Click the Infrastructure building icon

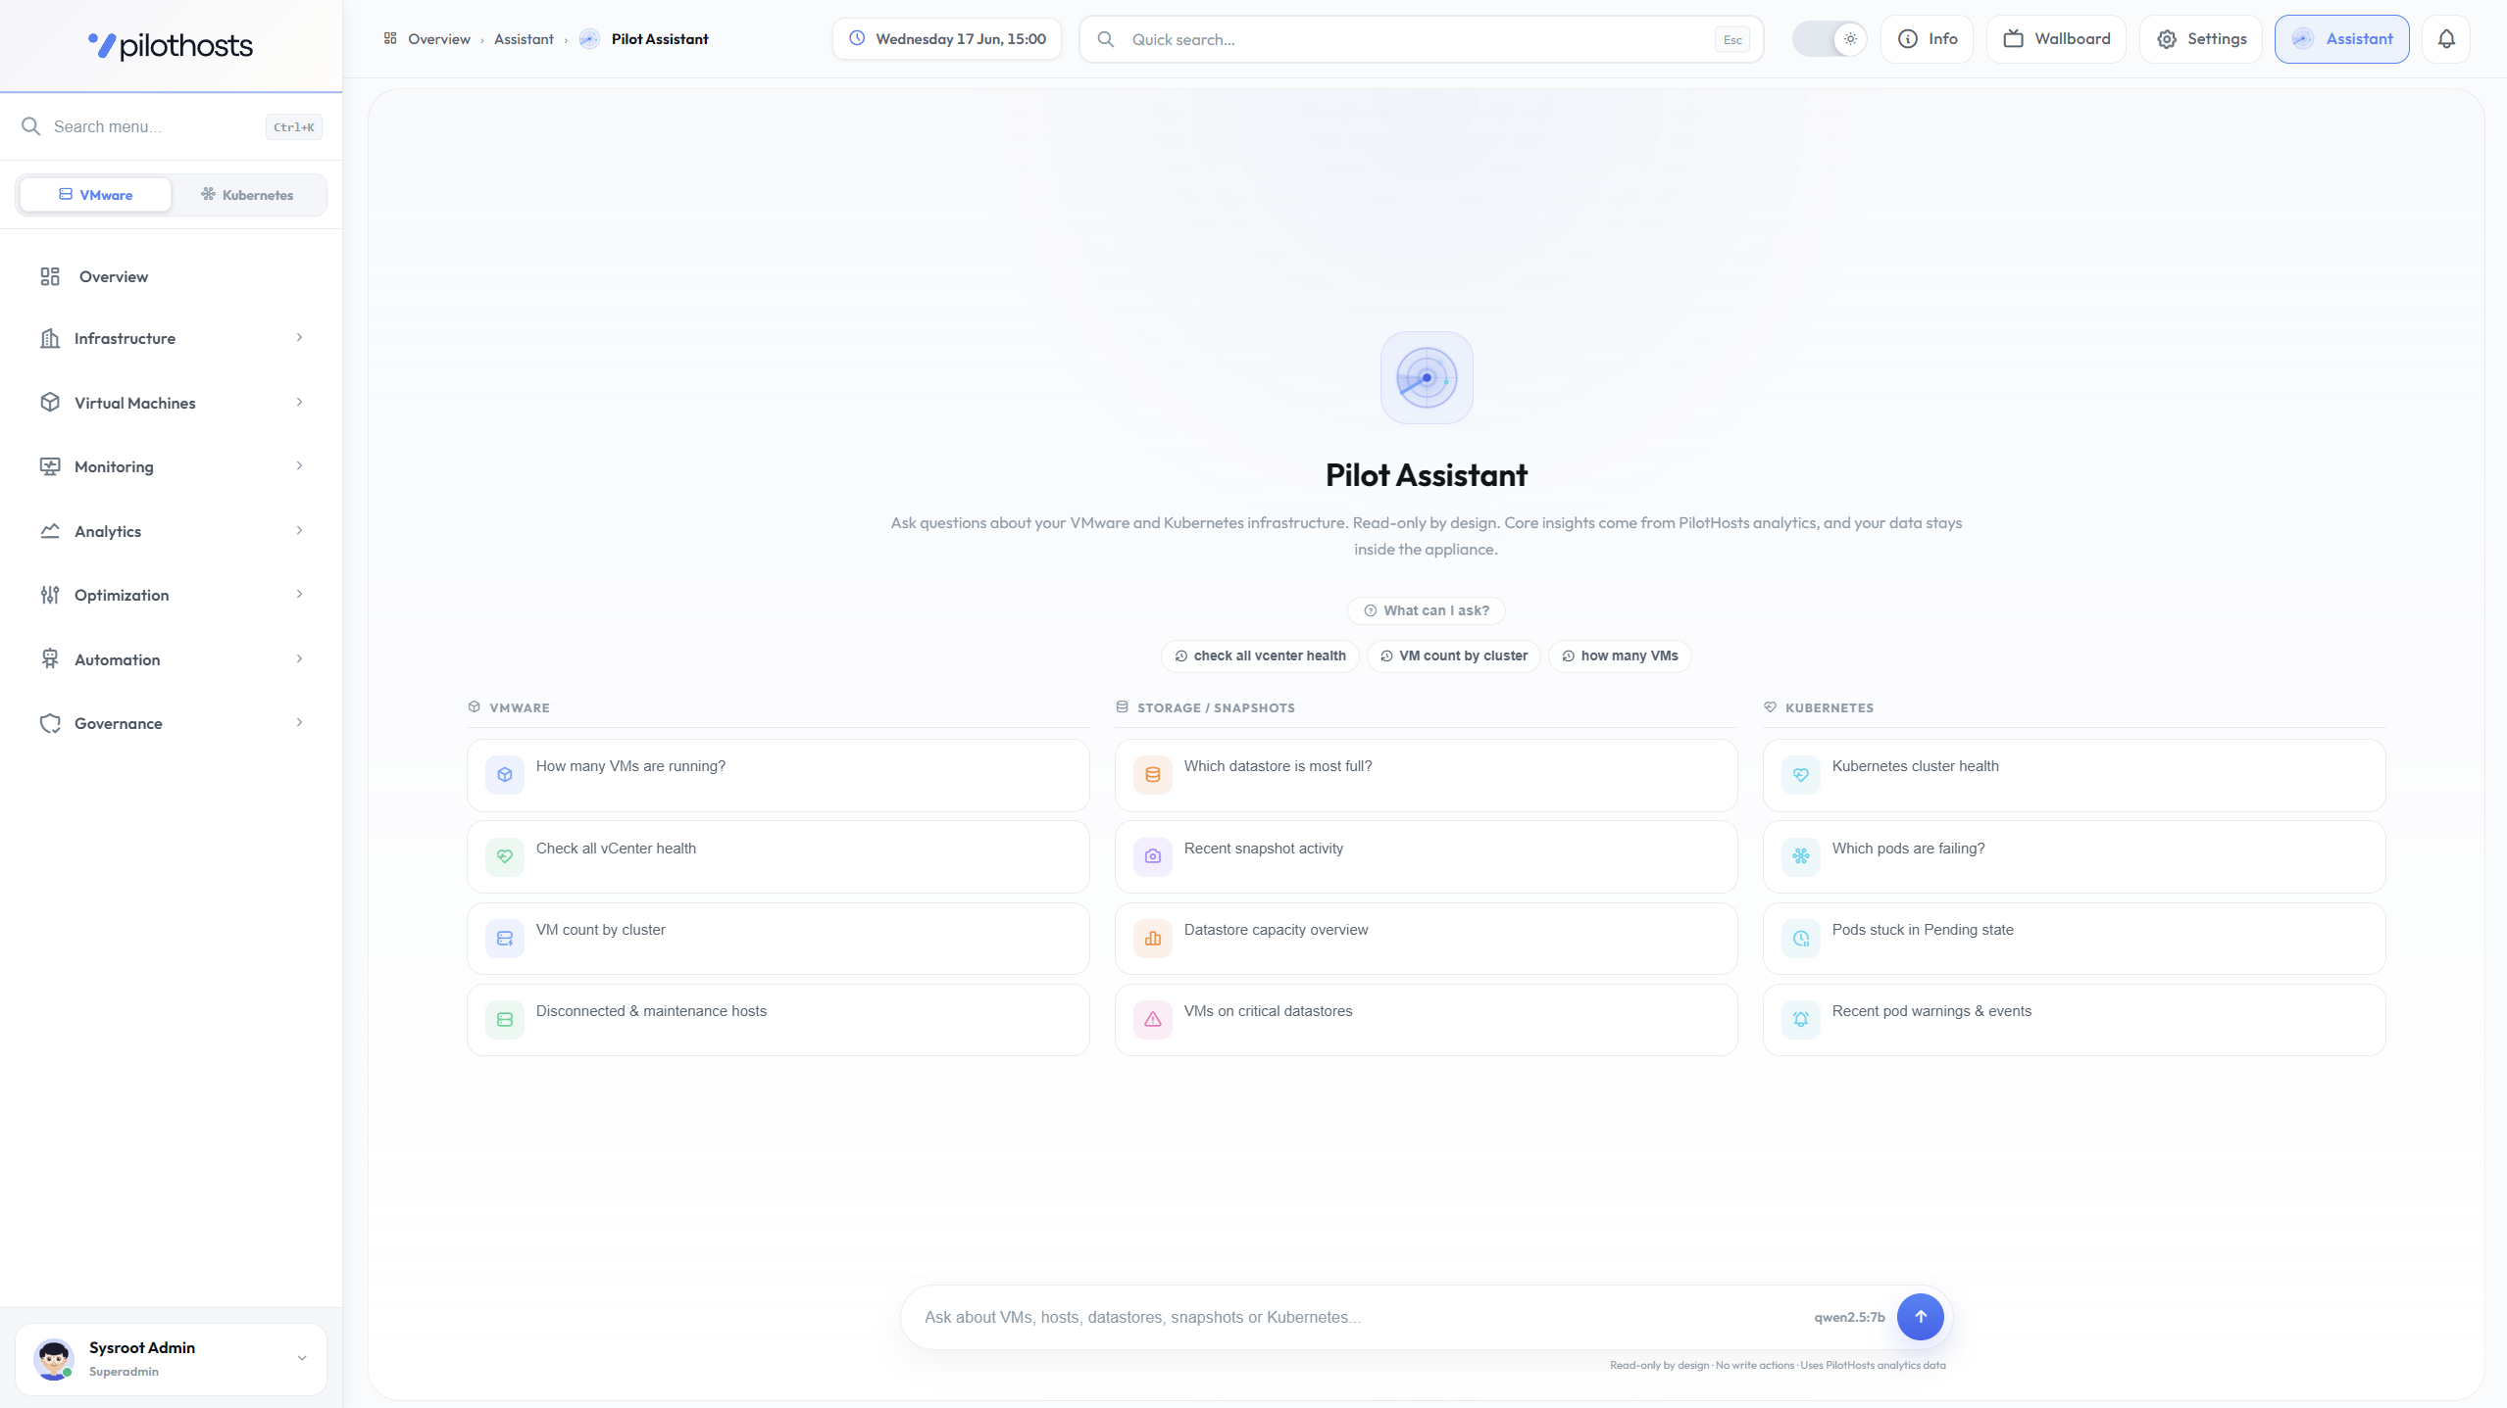point(50,338)
